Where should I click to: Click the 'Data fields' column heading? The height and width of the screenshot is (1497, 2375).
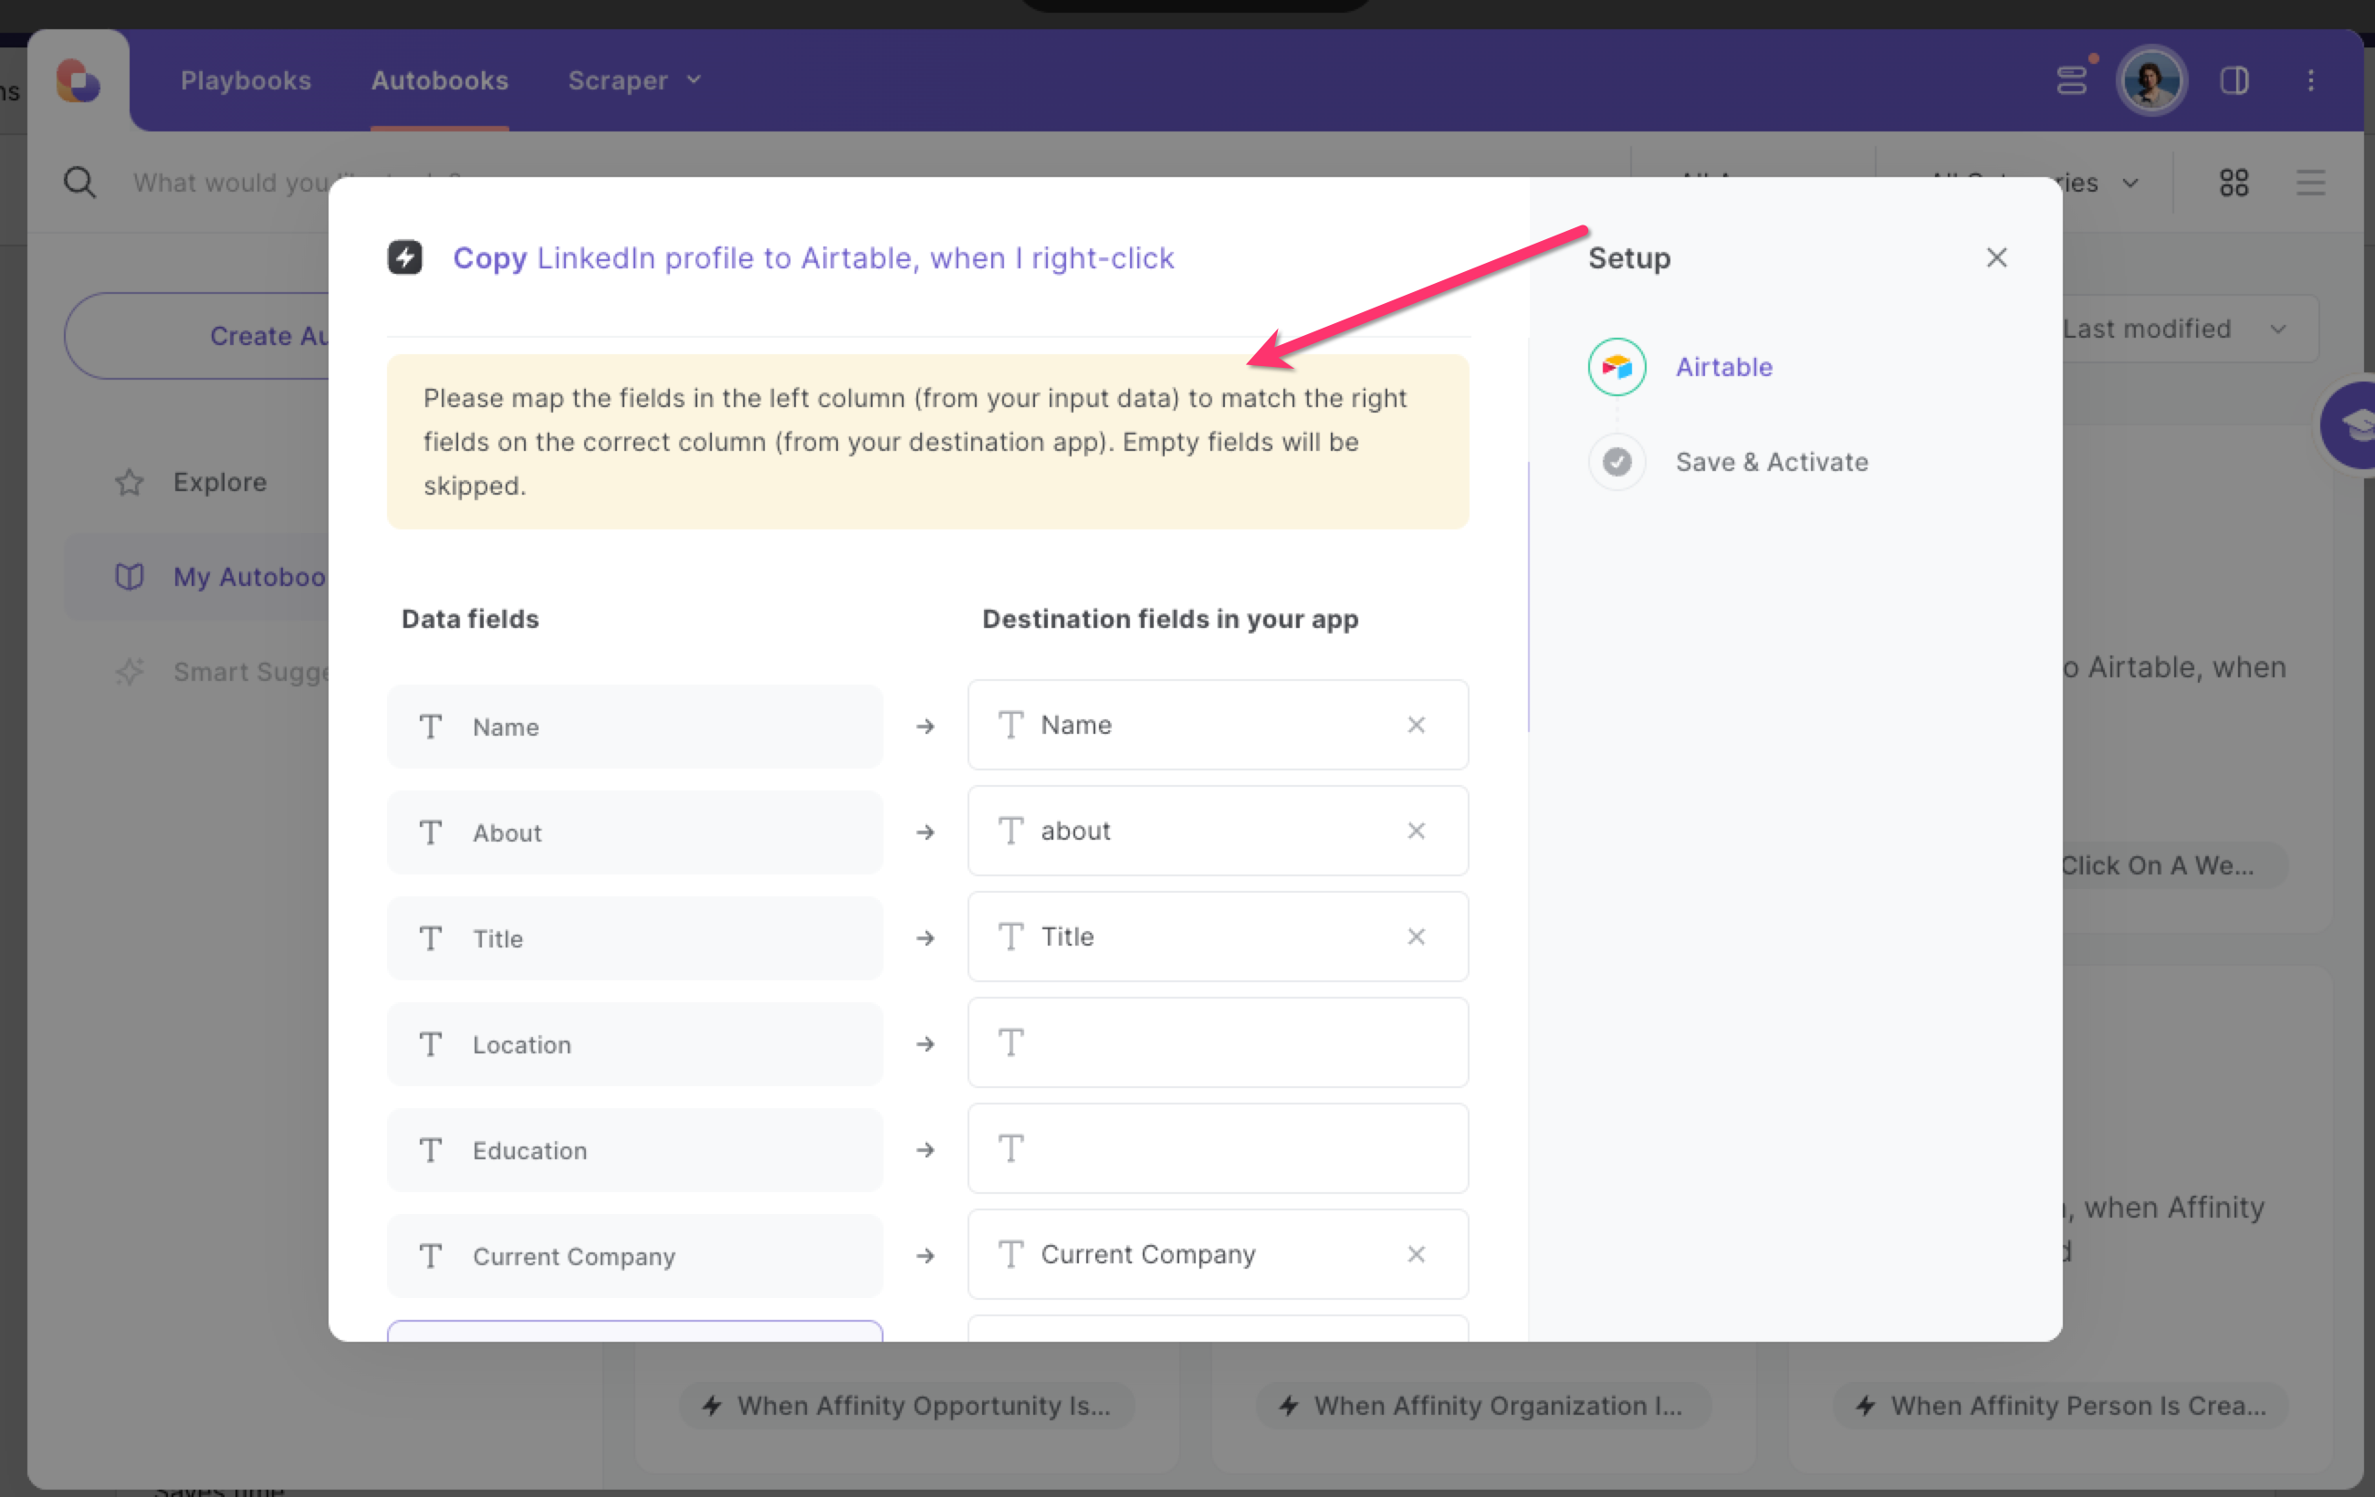tap(469, 619)
